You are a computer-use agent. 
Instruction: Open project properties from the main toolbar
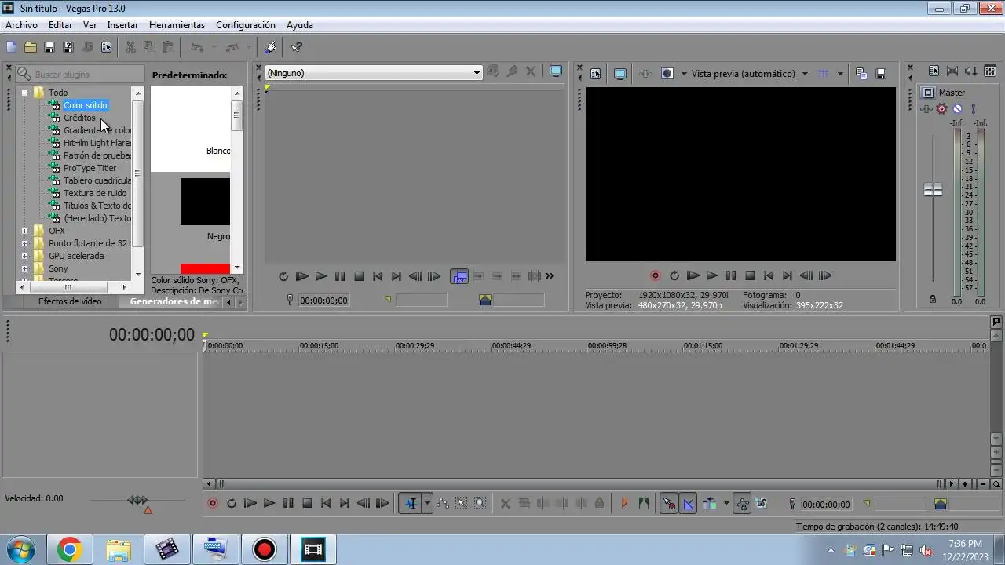tap(106, 47)
